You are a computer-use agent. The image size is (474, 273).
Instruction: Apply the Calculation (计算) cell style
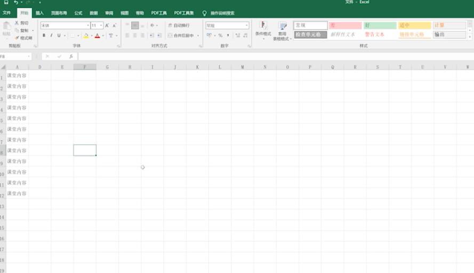click(x=449, y=25)
